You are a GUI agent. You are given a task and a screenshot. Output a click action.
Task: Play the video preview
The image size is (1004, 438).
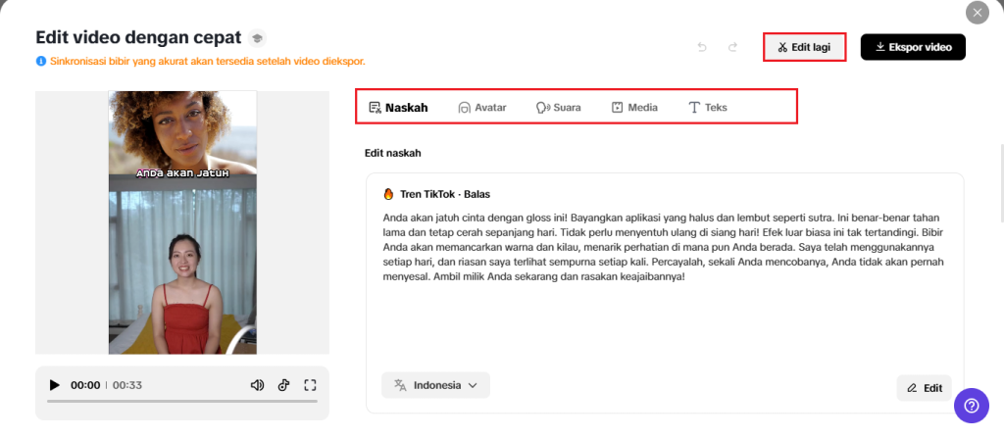55,385
